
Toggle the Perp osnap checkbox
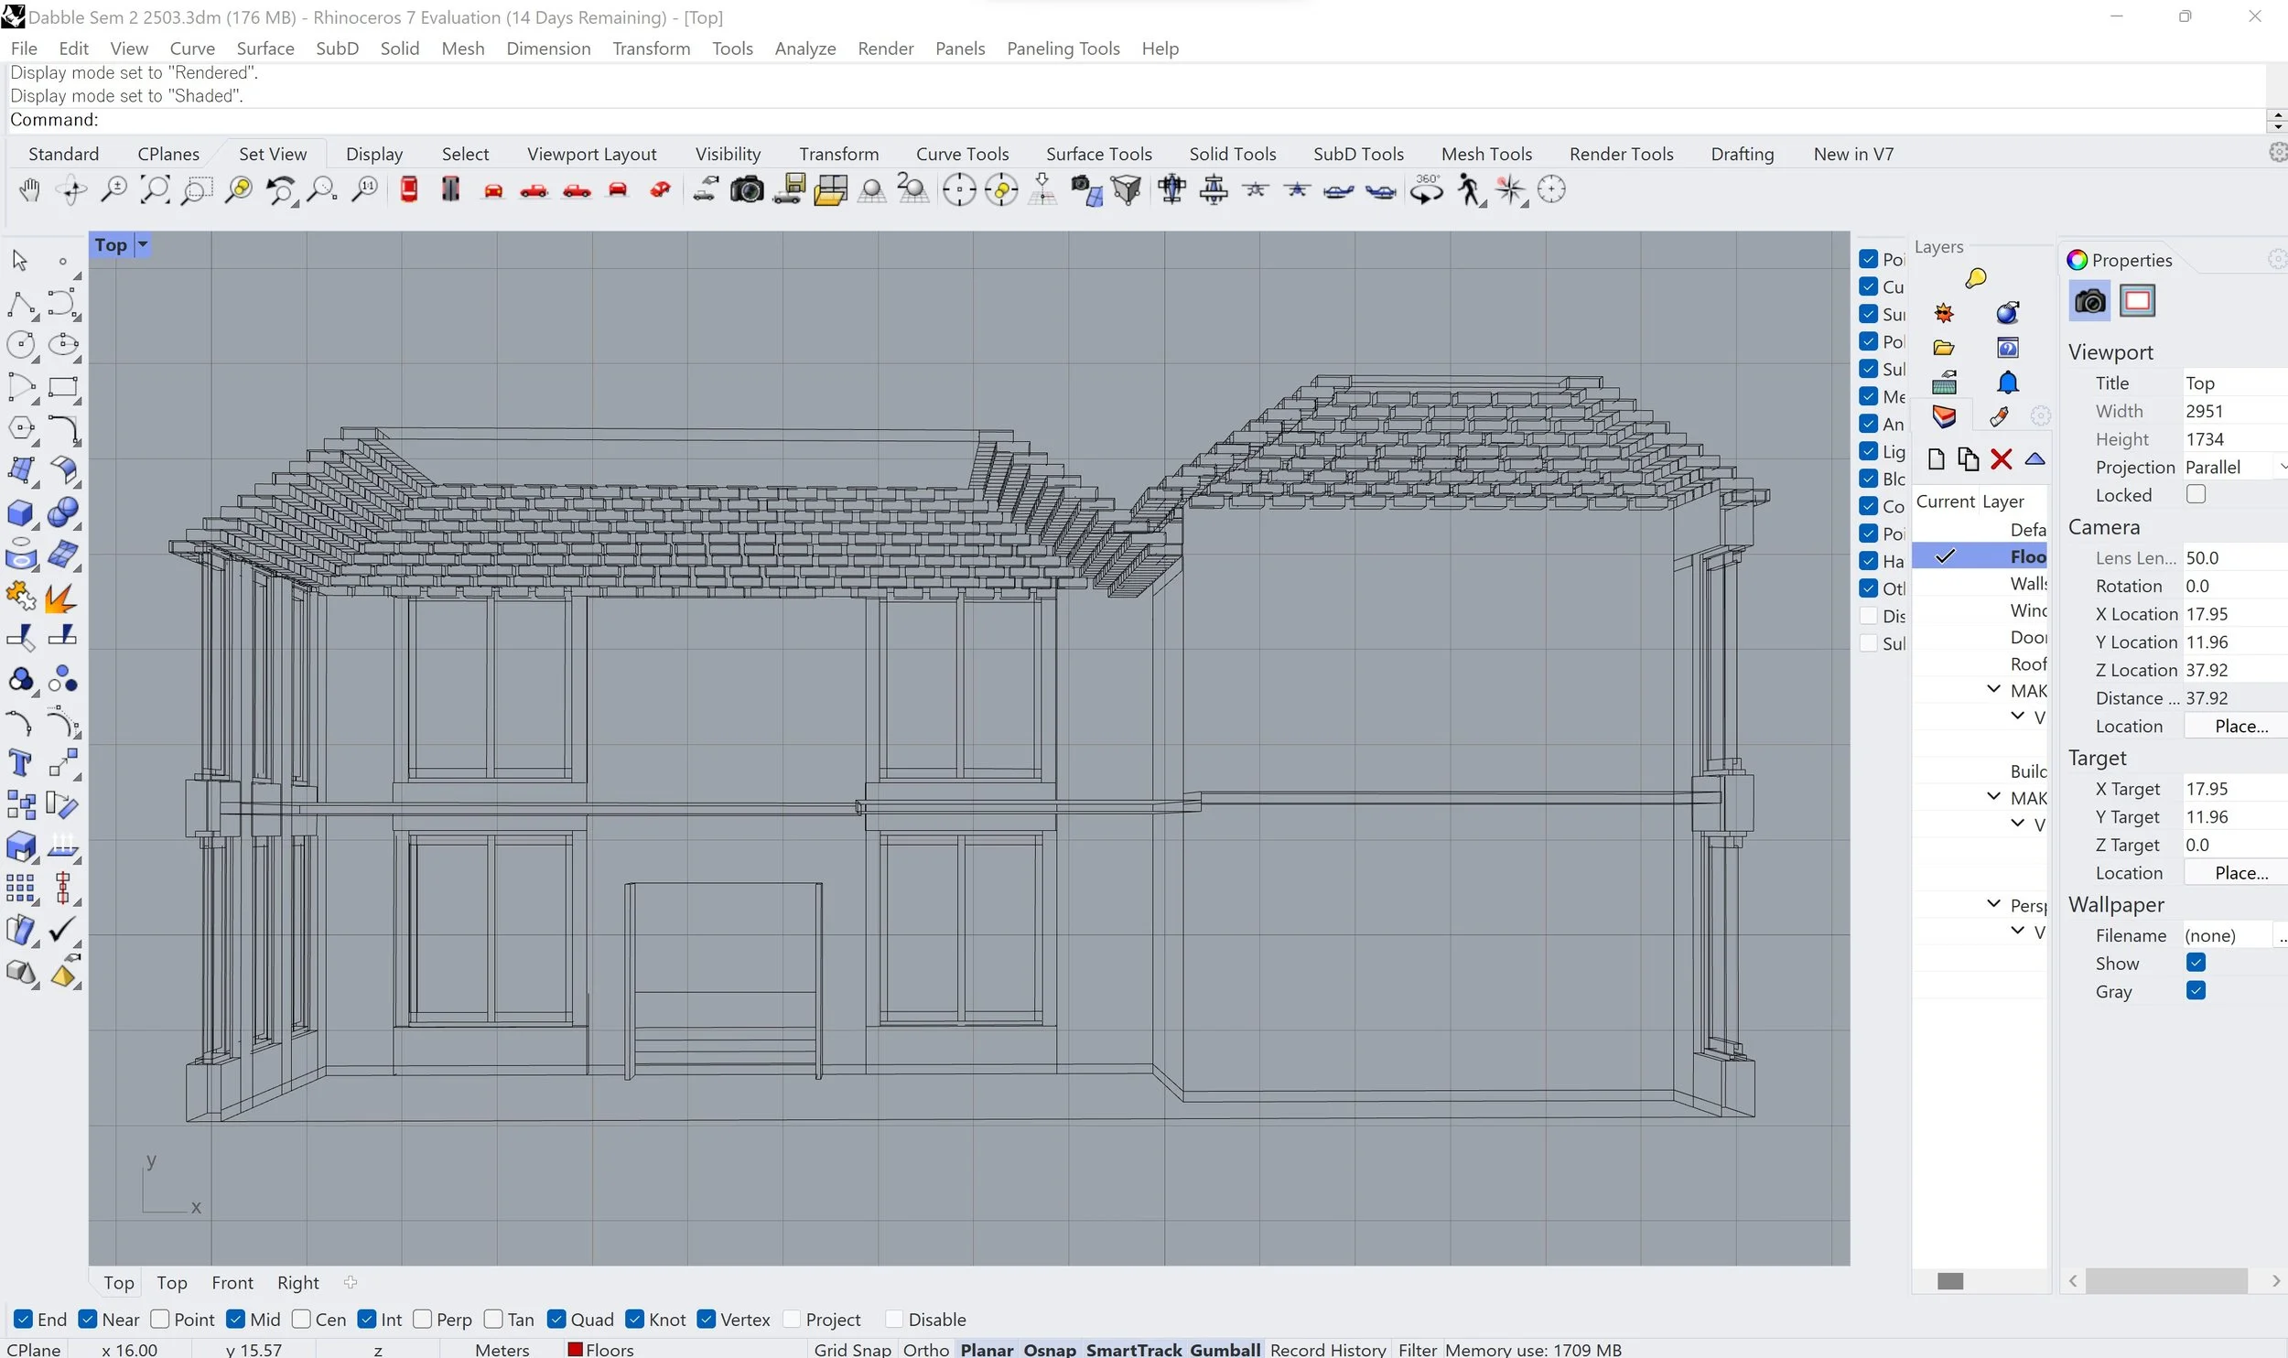422,1319
